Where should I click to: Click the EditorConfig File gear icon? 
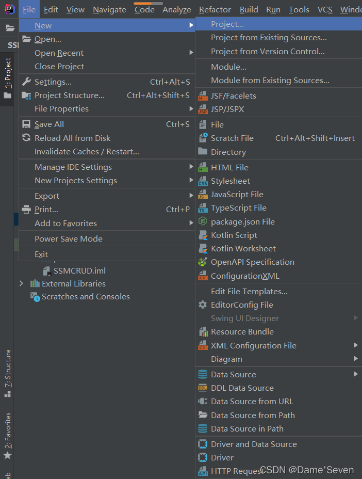[203, 305]
